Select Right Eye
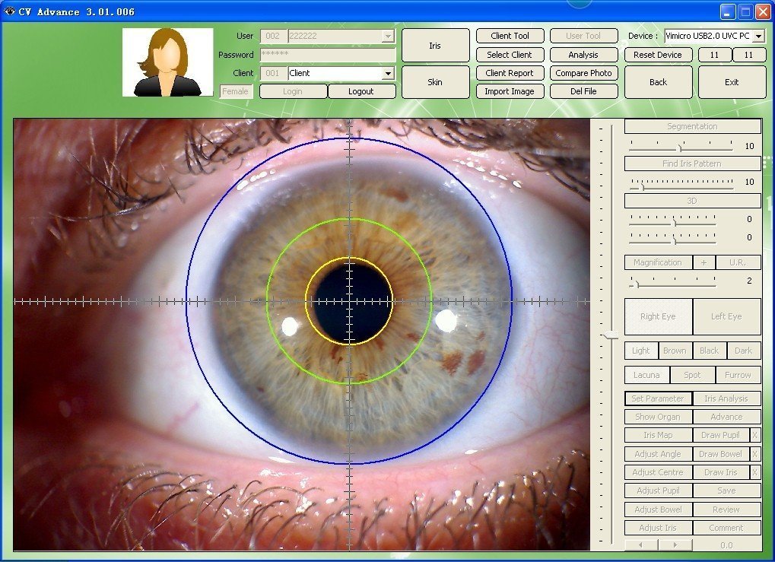The width and height of the screenshot is (775, 562). point(658,316)
